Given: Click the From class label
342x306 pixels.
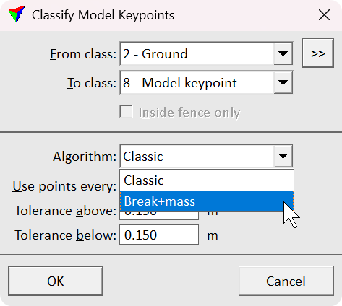Looking at the screenshot, I should point(83,54).
